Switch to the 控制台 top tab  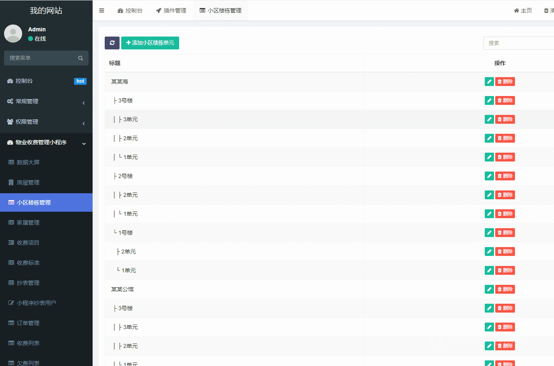click(x=130, y=10)
